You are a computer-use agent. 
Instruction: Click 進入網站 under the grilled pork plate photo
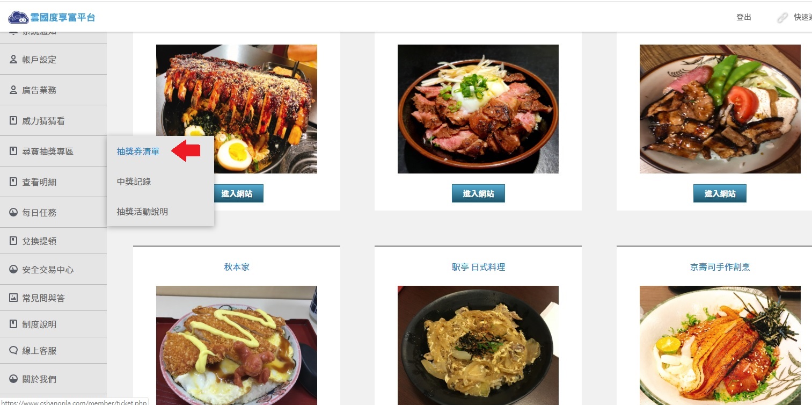point(720,193)
